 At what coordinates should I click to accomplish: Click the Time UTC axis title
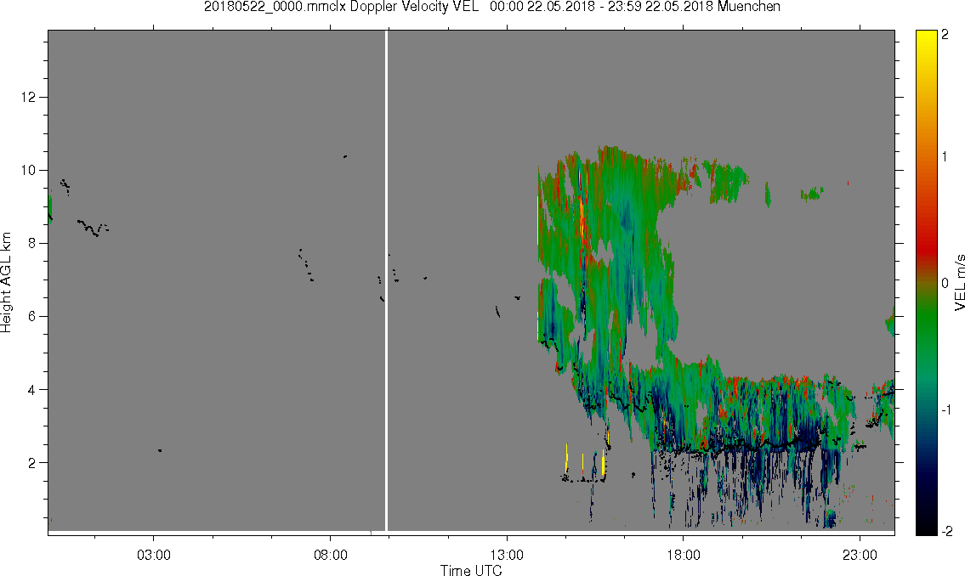pyautogui.click(x=471, y=570)
